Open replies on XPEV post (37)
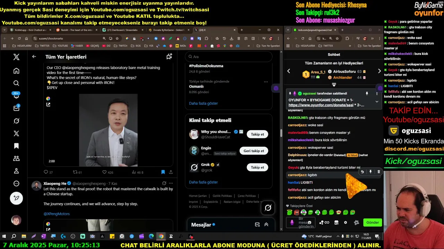The width and height of the screenshot is (444, 249). pyautogui.click(x=48, y=172)
